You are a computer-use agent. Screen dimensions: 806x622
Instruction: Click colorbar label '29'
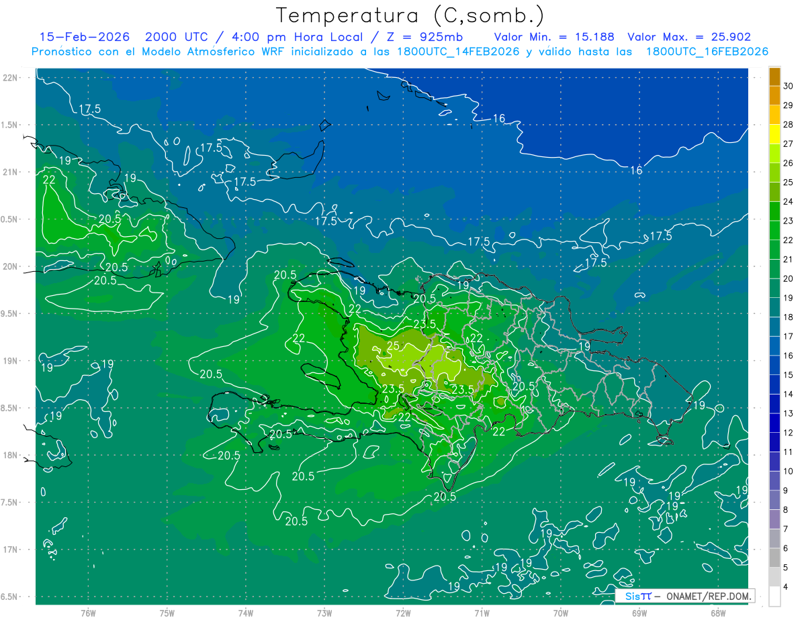pos(788,105)
